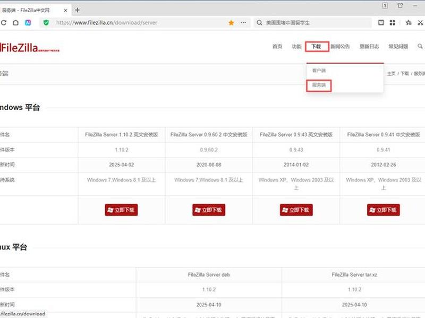This screenshot has height=318, width=425.
Task: Open the AI assistant icon beside home
Action: point(28,23)
